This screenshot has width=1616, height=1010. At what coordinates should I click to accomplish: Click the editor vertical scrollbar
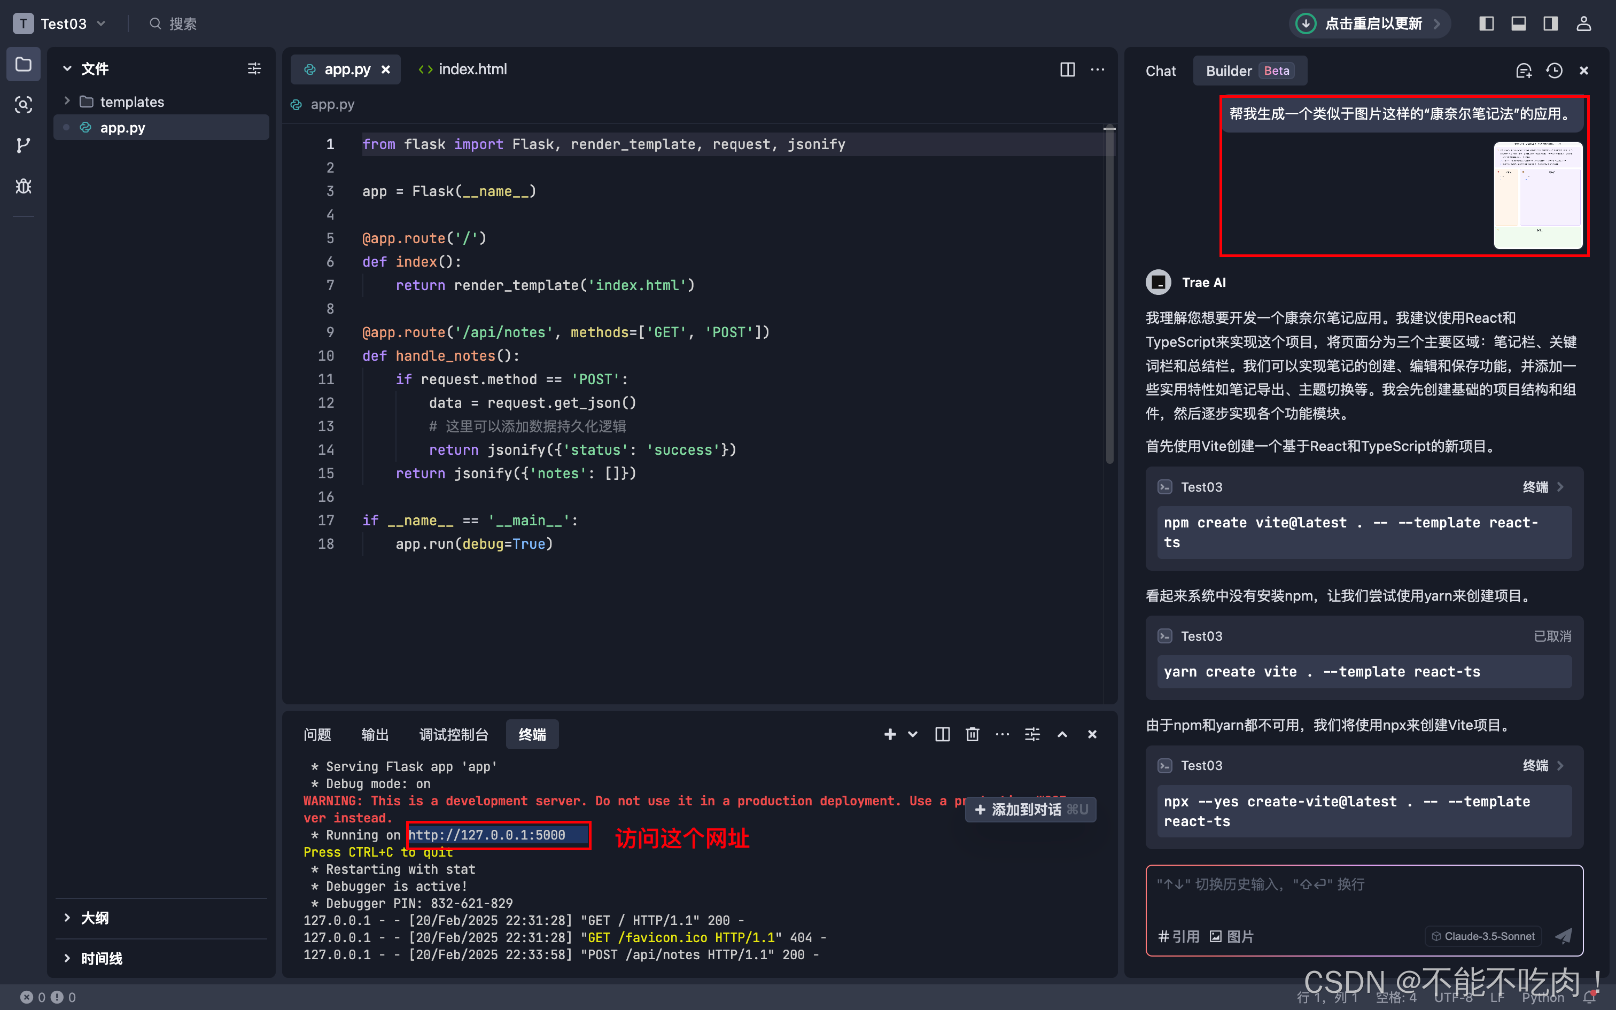click(1109, 294)
